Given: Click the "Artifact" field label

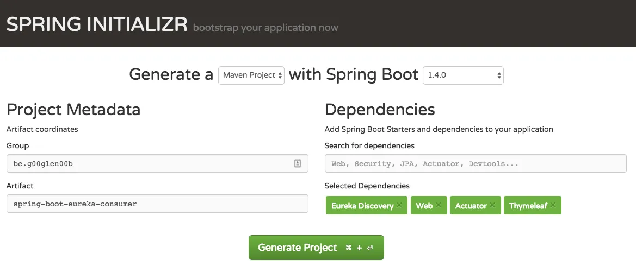Looking at the screenshot, I should click(x=20, y=186).
